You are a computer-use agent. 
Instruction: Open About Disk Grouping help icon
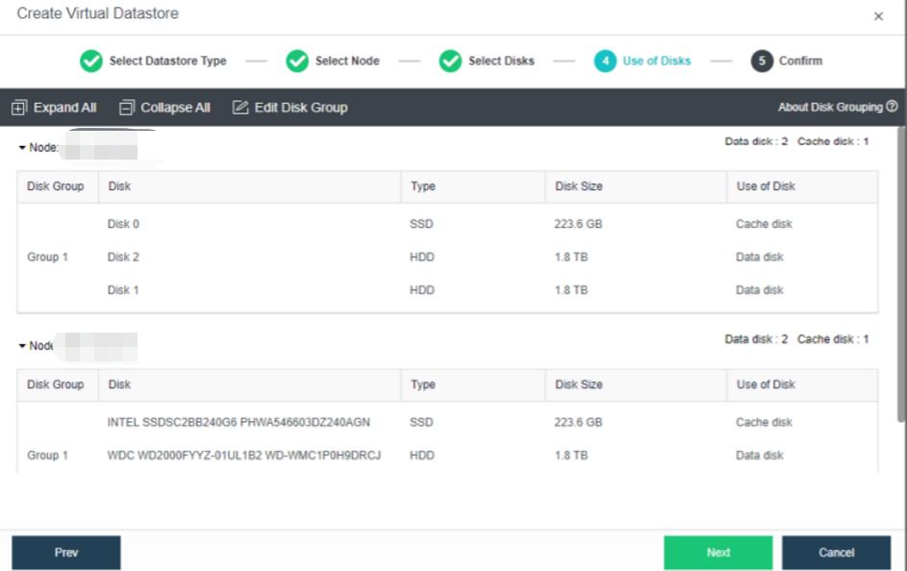pos(892,107)
